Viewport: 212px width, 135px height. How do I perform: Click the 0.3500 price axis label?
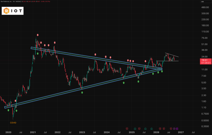pyautogui.click(x=205, y=126)
